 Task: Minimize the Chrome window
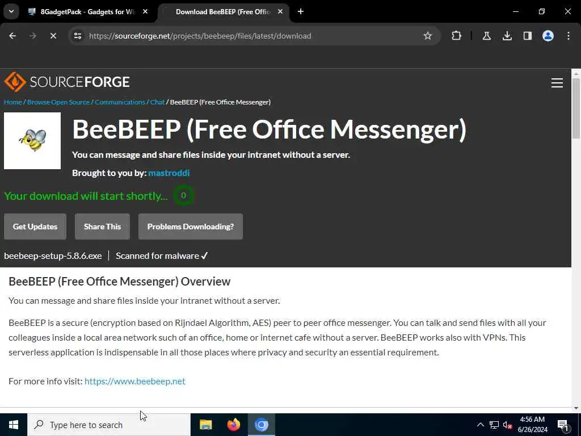tap(515, 11)
